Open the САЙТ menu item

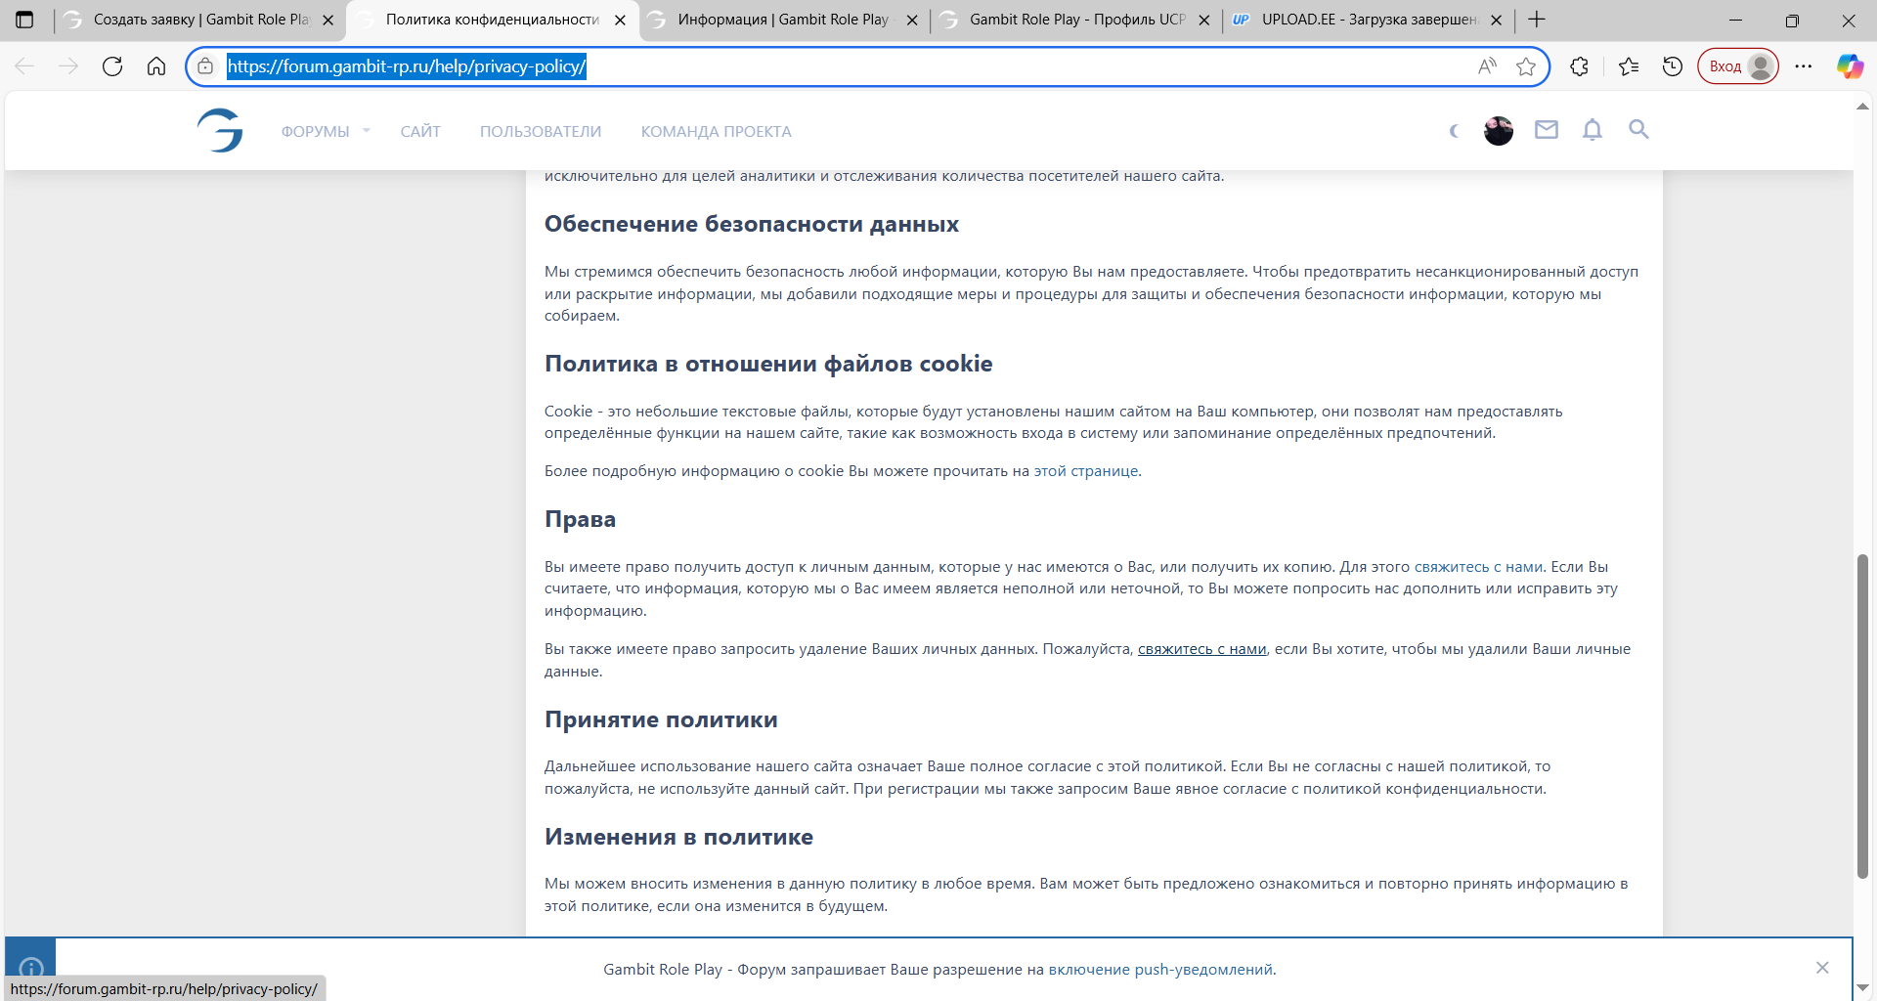pos(420,131)
